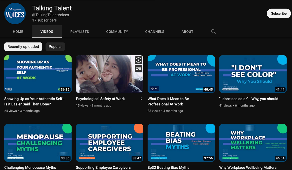
Task: Open the Menopause Challenging Myths thumbnail
Action: click(38, 143)
